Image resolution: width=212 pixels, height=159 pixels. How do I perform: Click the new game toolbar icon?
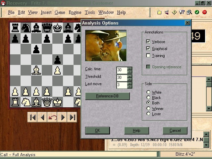[159, 12]
